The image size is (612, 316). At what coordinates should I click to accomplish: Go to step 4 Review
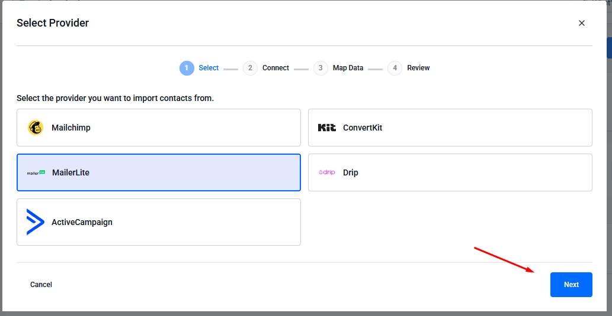coord(409,68)
